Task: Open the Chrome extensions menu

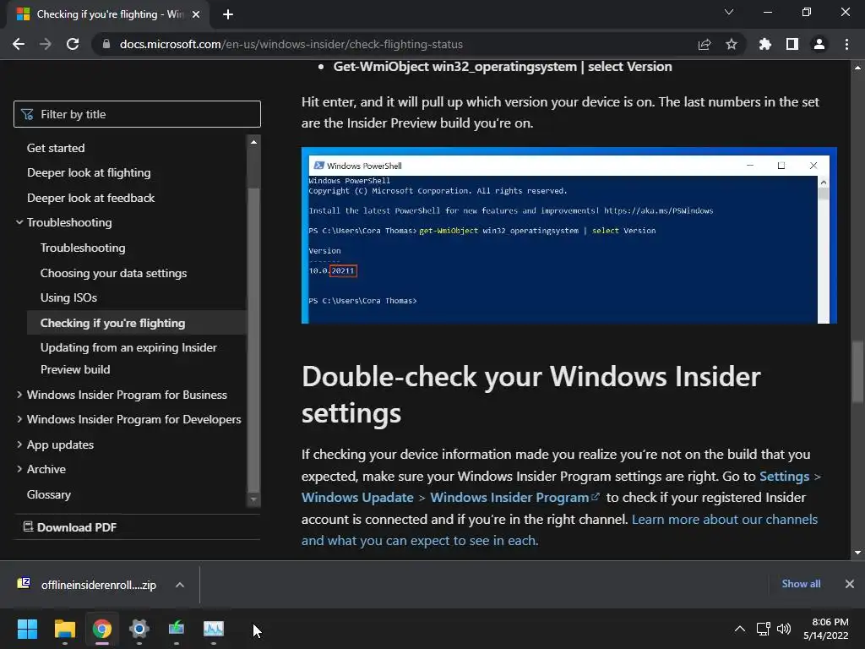Action: pos(764,44)
